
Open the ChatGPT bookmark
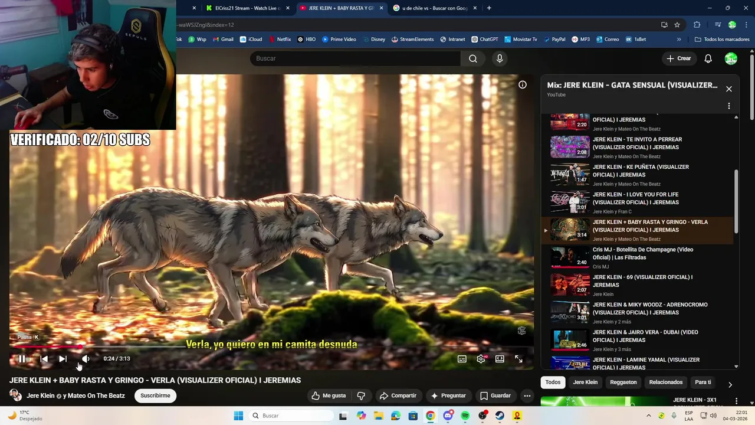click(x=484, y=40)
